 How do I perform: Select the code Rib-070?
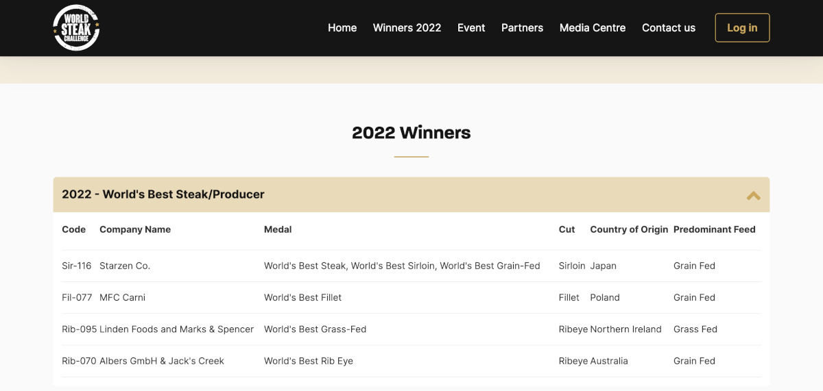[79, 360]
